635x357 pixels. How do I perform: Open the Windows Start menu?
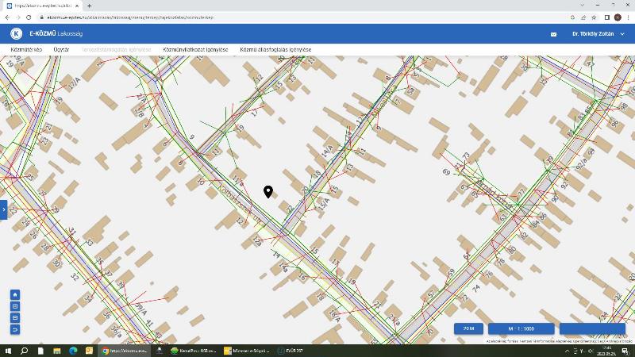tap(8, 351)
